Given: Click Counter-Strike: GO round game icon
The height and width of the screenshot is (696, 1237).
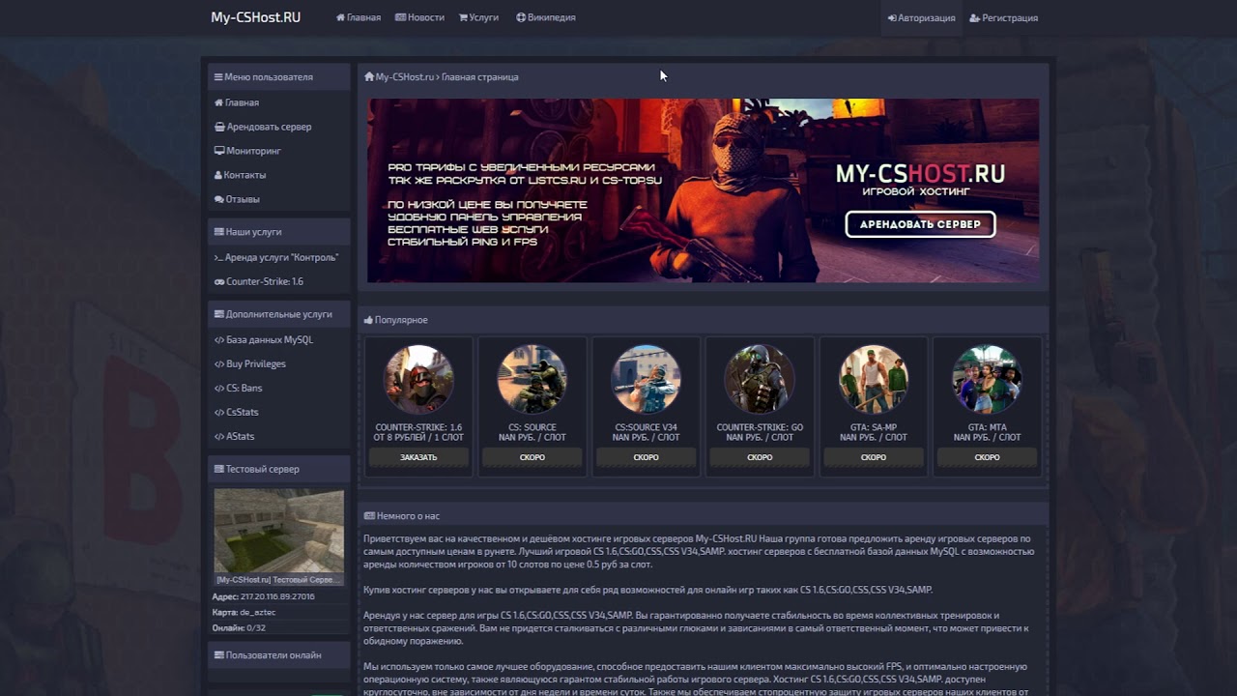Looking at the screenshot, I should click(x=760, y=380).
